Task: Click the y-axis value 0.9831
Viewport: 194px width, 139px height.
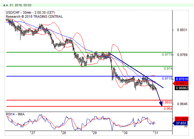Action: [182, 30]
